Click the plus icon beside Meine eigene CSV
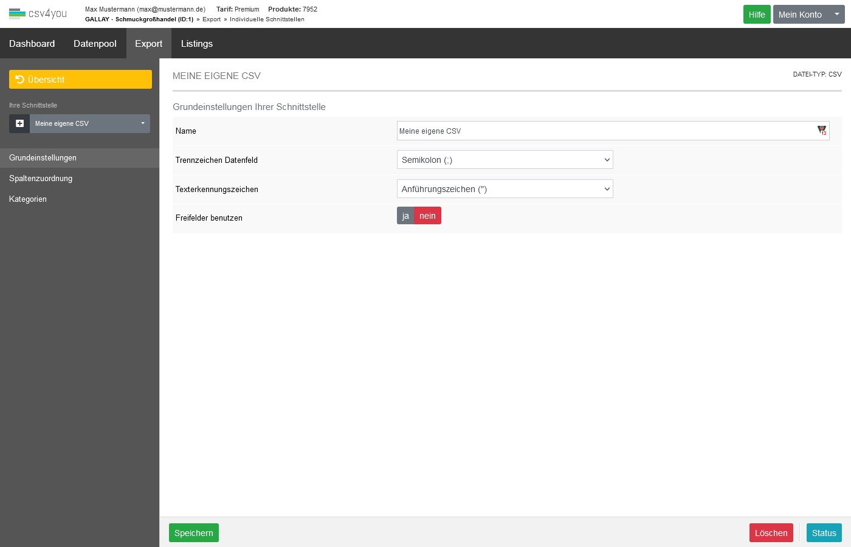 click(x=19, y=123)
